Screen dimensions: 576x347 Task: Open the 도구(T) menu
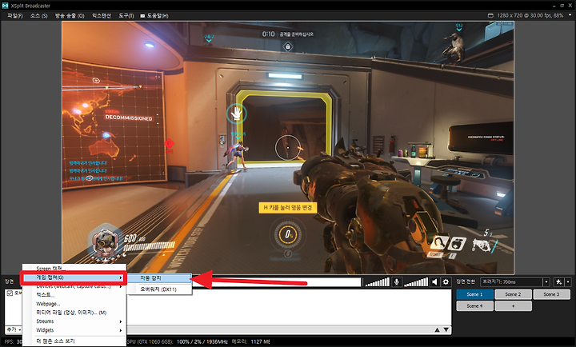tap(126, 16)
